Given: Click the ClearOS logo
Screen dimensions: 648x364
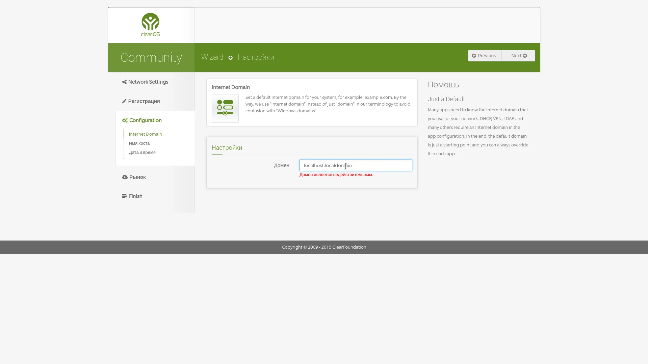Looking at the screenshot, I should (x=150, y=25).
